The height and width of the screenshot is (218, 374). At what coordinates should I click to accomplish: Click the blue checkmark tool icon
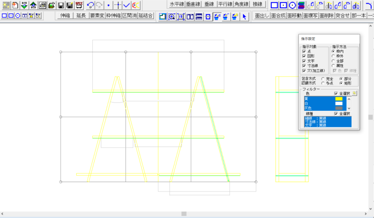127,5
